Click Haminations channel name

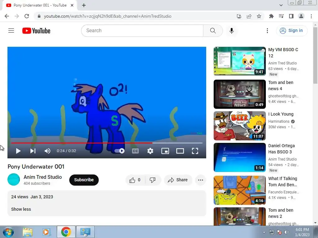pos(279,121)
